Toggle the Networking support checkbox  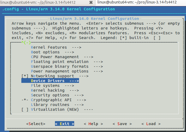pyautogui.click(x=25, y=76)
